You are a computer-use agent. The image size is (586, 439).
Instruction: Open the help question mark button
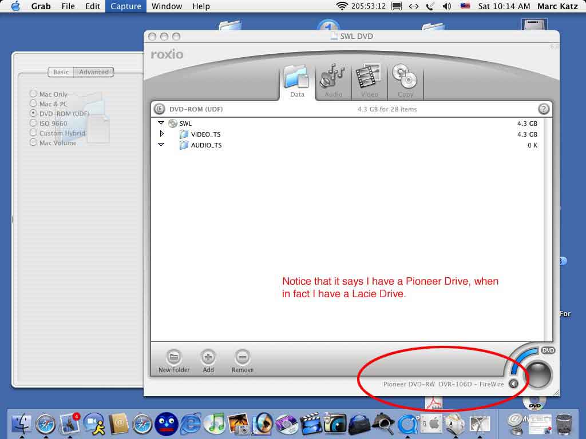tap(544, 109)
